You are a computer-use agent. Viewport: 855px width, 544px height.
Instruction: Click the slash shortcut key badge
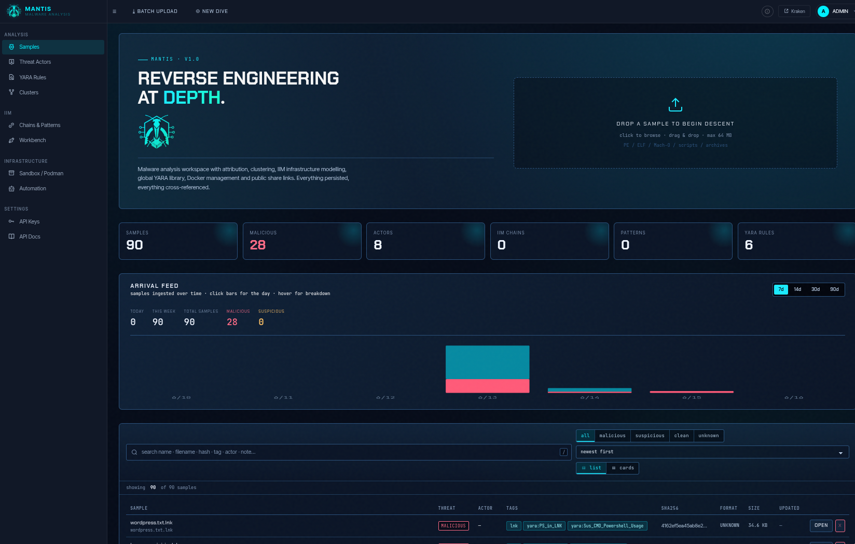coord(563,452)
